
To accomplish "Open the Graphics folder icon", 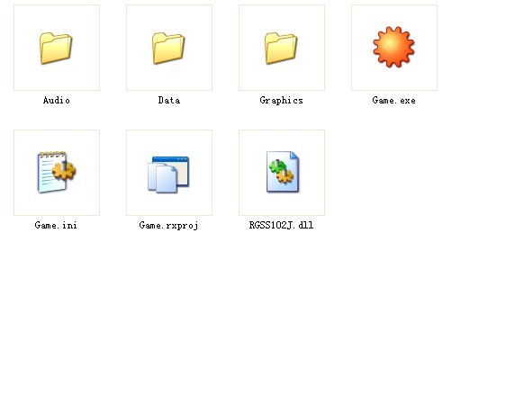I will tap(281, 48).
